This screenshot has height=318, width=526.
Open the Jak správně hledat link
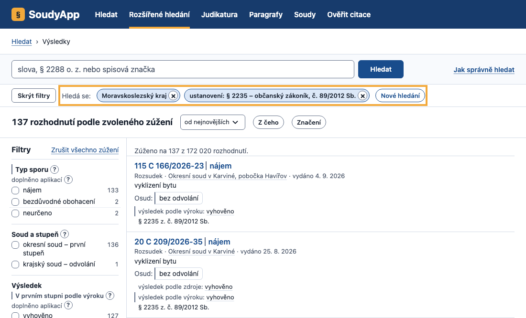(x=484, y=70)
